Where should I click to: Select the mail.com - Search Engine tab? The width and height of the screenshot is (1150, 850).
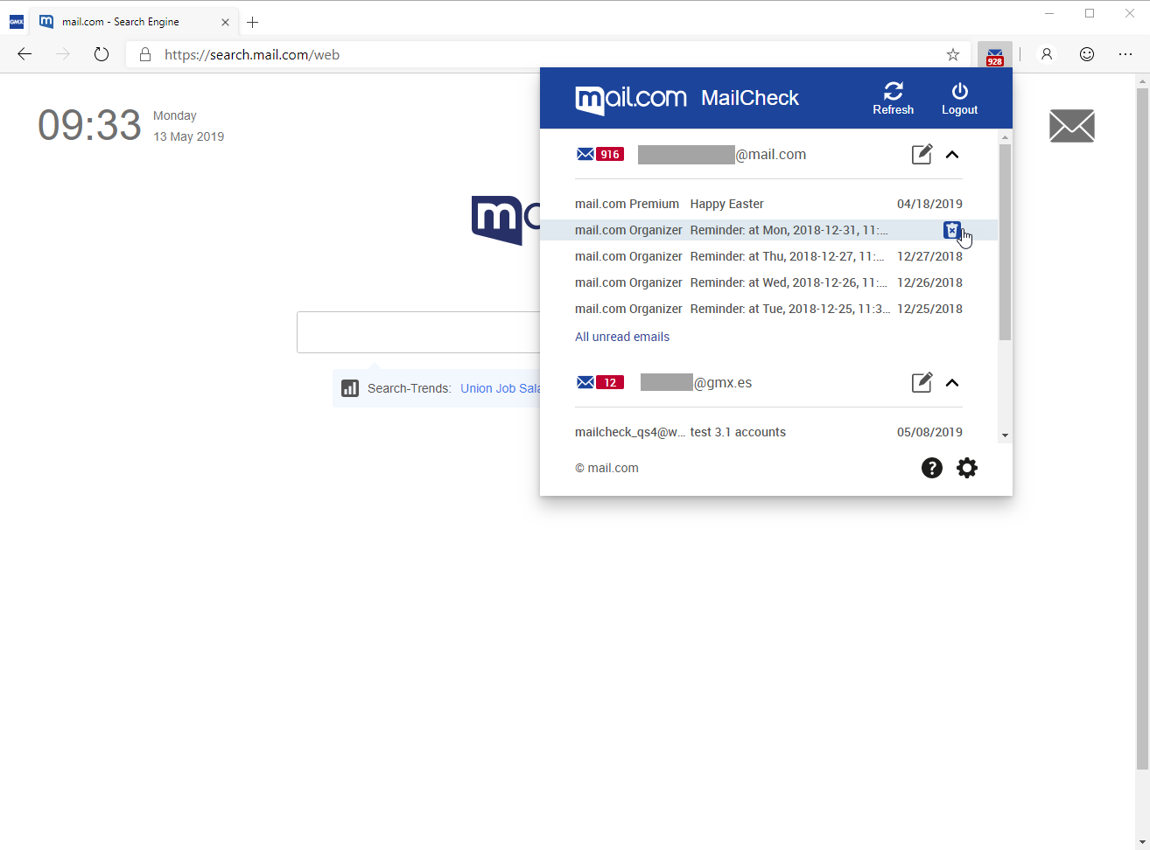(x=134, y=22)
